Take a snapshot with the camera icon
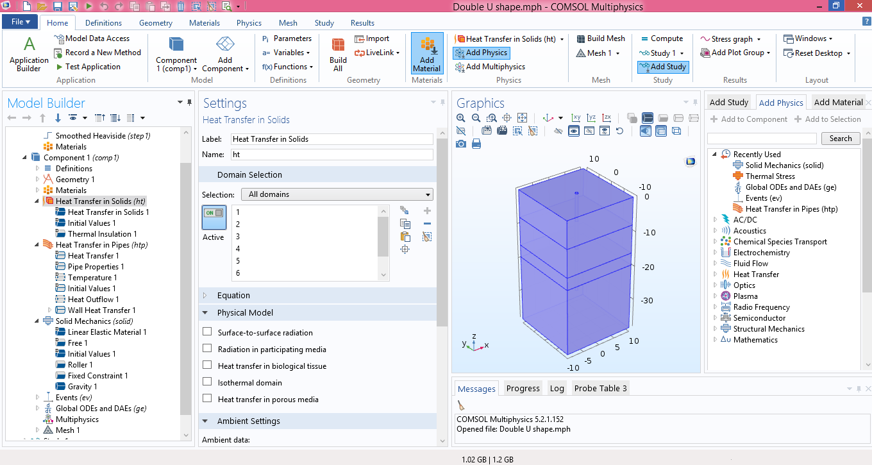Screen dimensions: 872x465 pos(460,144)
